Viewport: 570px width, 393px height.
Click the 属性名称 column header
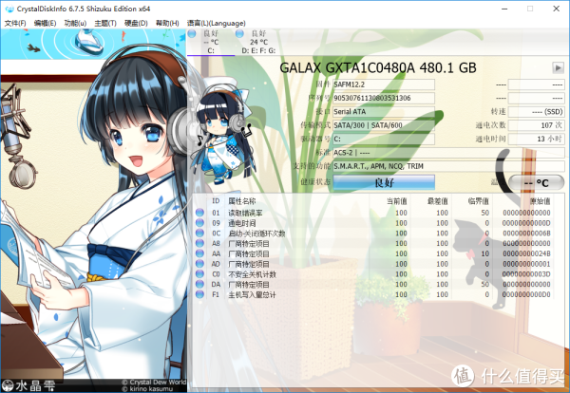242,201
